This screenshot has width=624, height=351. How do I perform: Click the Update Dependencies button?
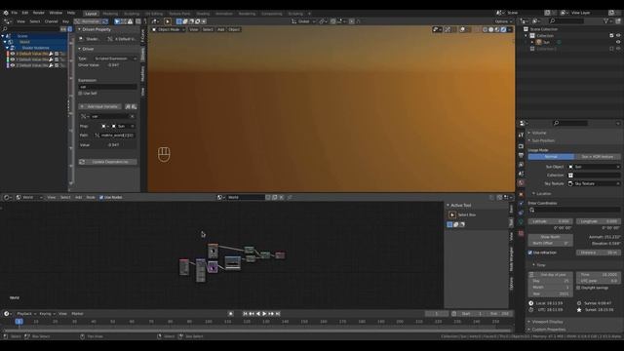coord(107,162)
